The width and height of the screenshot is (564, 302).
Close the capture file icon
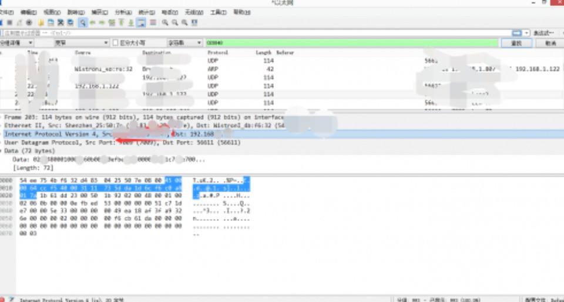pos(61,23)
